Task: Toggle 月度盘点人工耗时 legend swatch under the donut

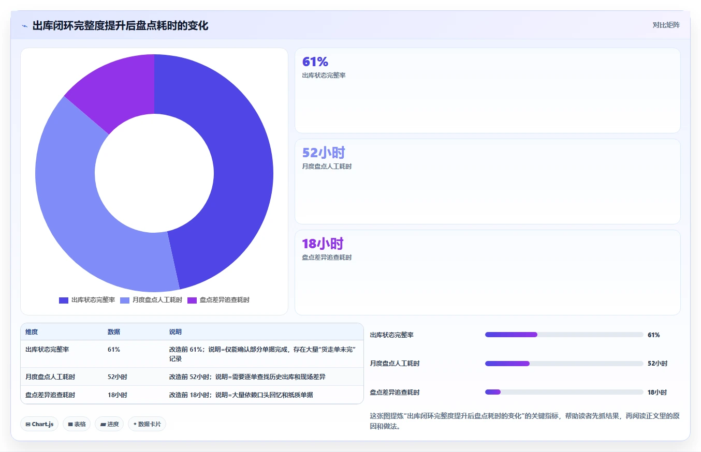Action: 125,300
